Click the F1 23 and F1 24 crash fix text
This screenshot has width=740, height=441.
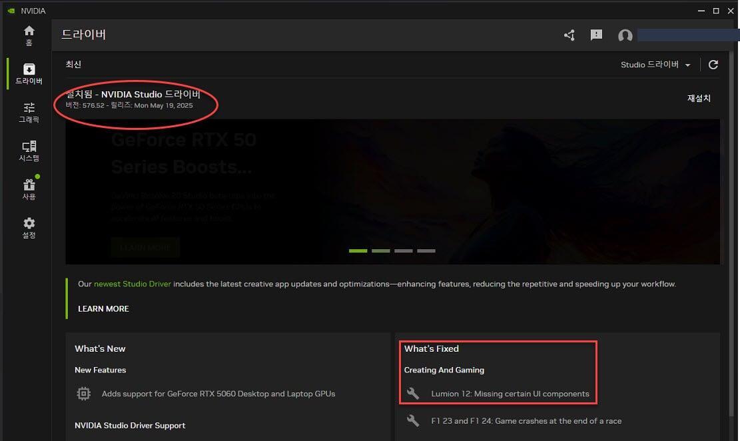pyautogui.click(x=526, y=421)
